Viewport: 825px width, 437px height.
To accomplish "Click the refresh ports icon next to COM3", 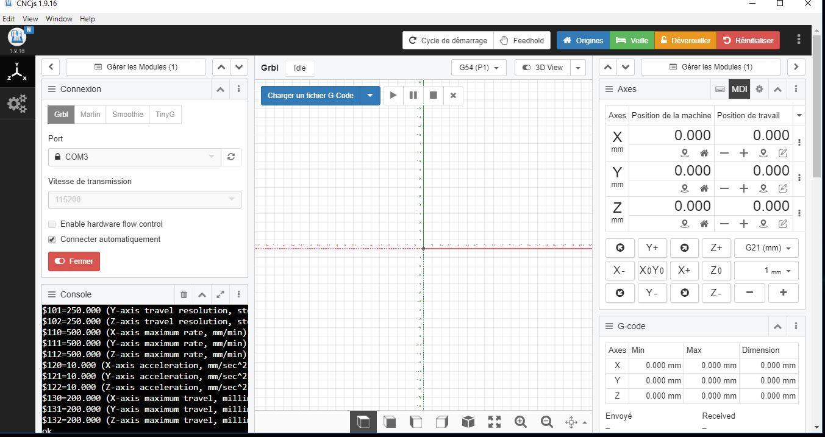I will [231, 157].
